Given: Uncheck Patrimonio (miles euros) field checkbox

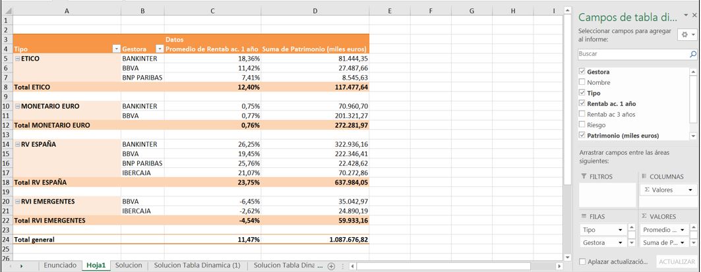Looking at the screenshot, I should [582, 135].
